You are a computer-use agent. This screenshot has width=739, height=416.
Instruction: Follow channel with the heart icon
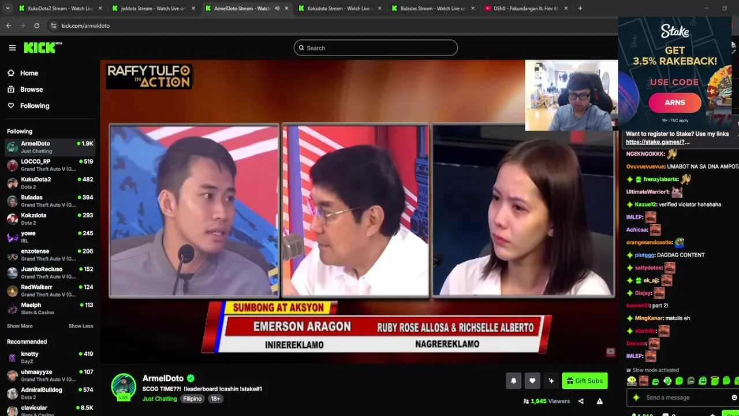click(532, 381)
